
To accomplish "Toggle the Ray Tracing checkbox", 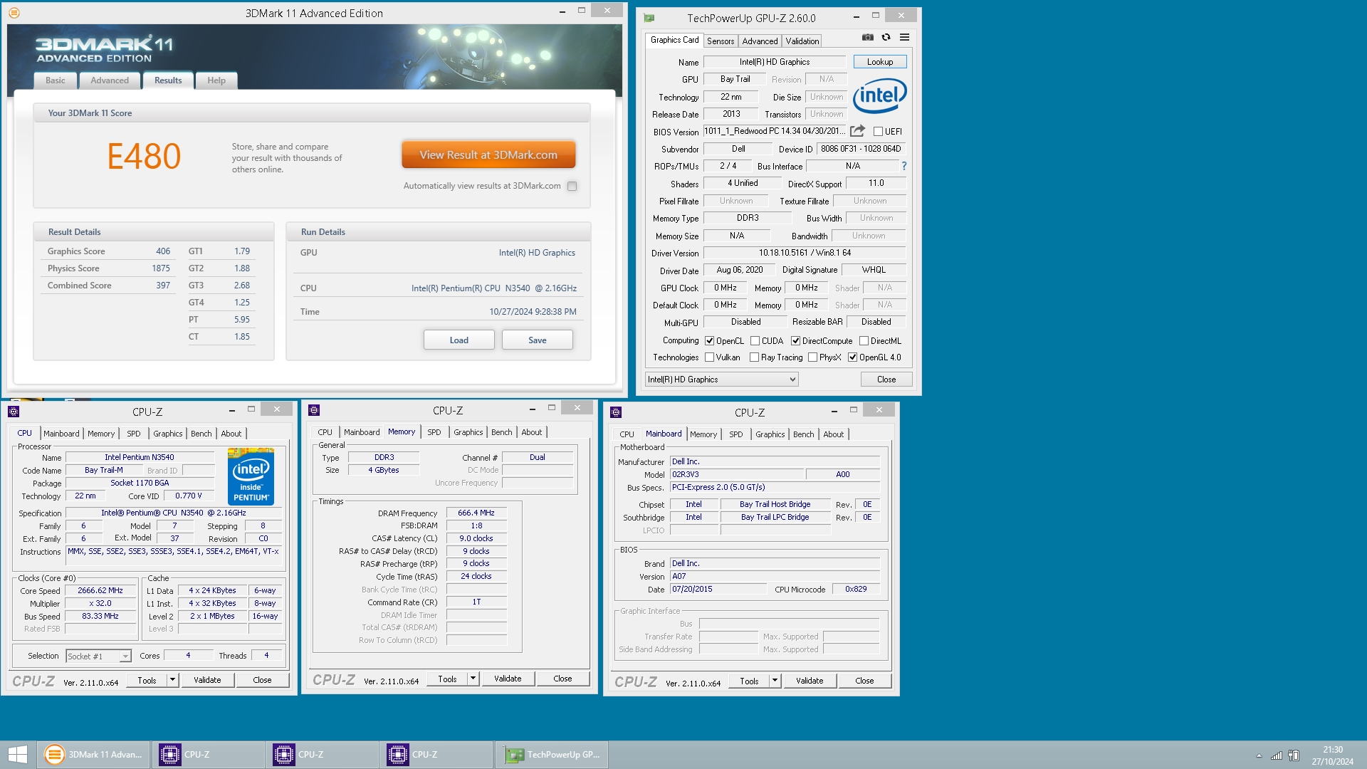I will click(x=754, y=357).
